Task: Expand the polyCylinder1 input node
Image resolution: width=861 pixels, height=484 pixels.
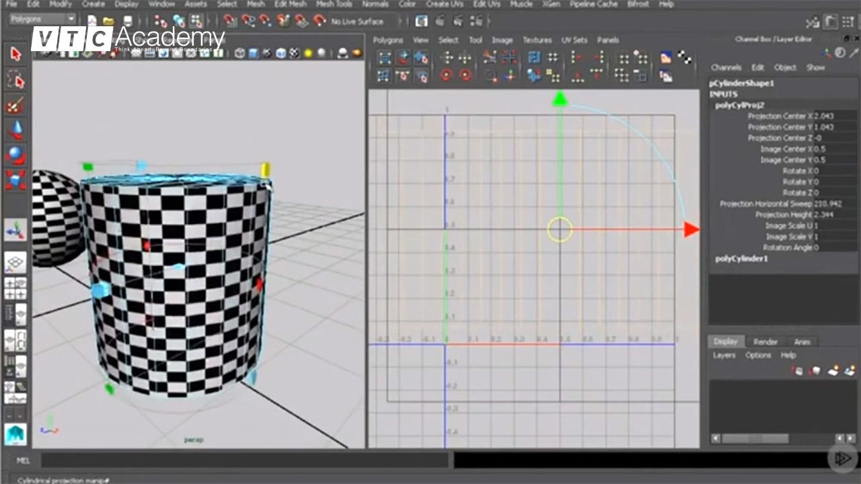Action: 741,259
